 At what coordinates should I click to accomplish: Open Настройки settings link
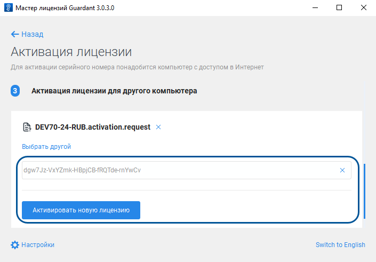coord(38,245)
